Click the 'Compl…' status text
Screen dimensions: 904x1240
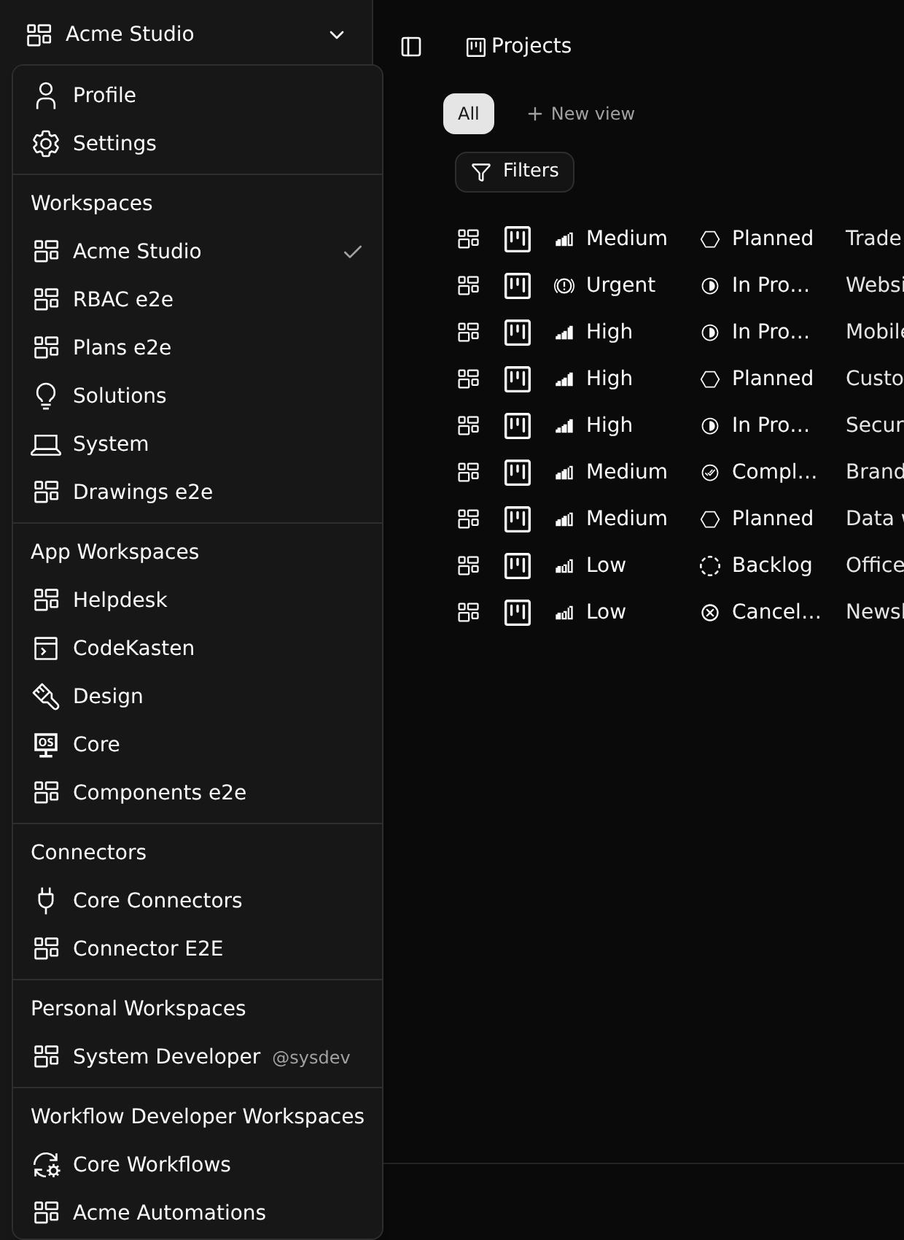point(774,472)
